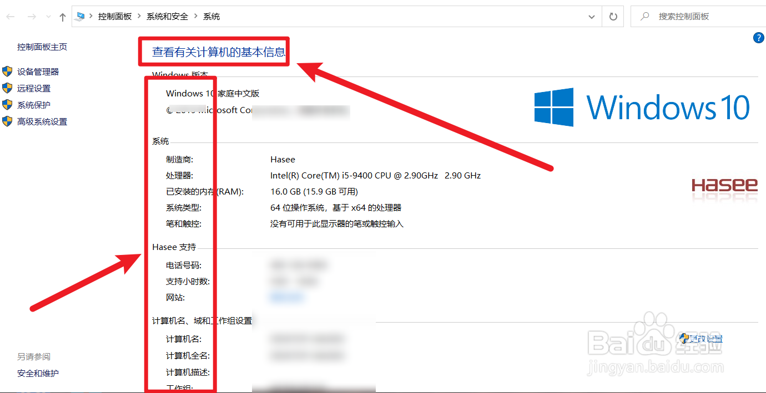Click the 计算机全名 label
Viewport: 766px width, 393px height.
coord(188,355)
